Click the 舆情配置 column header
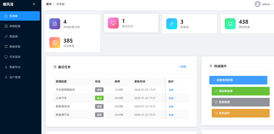274x134 pixels. [61, 81]
